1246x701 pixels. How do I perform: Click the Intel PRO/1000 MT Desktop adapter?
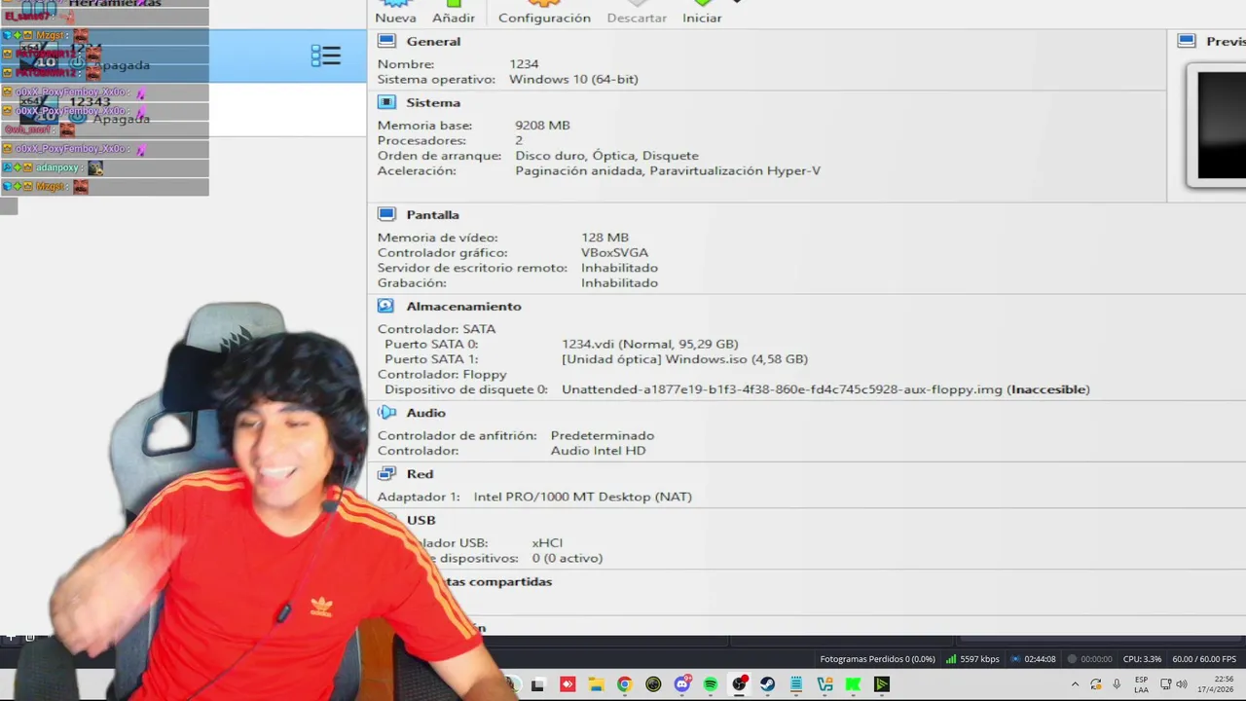582,497
